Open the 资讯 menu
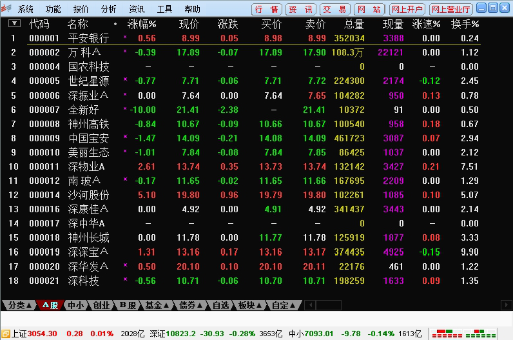The height and width of the screenshot is (340, 513). click(x=137, y=9)
